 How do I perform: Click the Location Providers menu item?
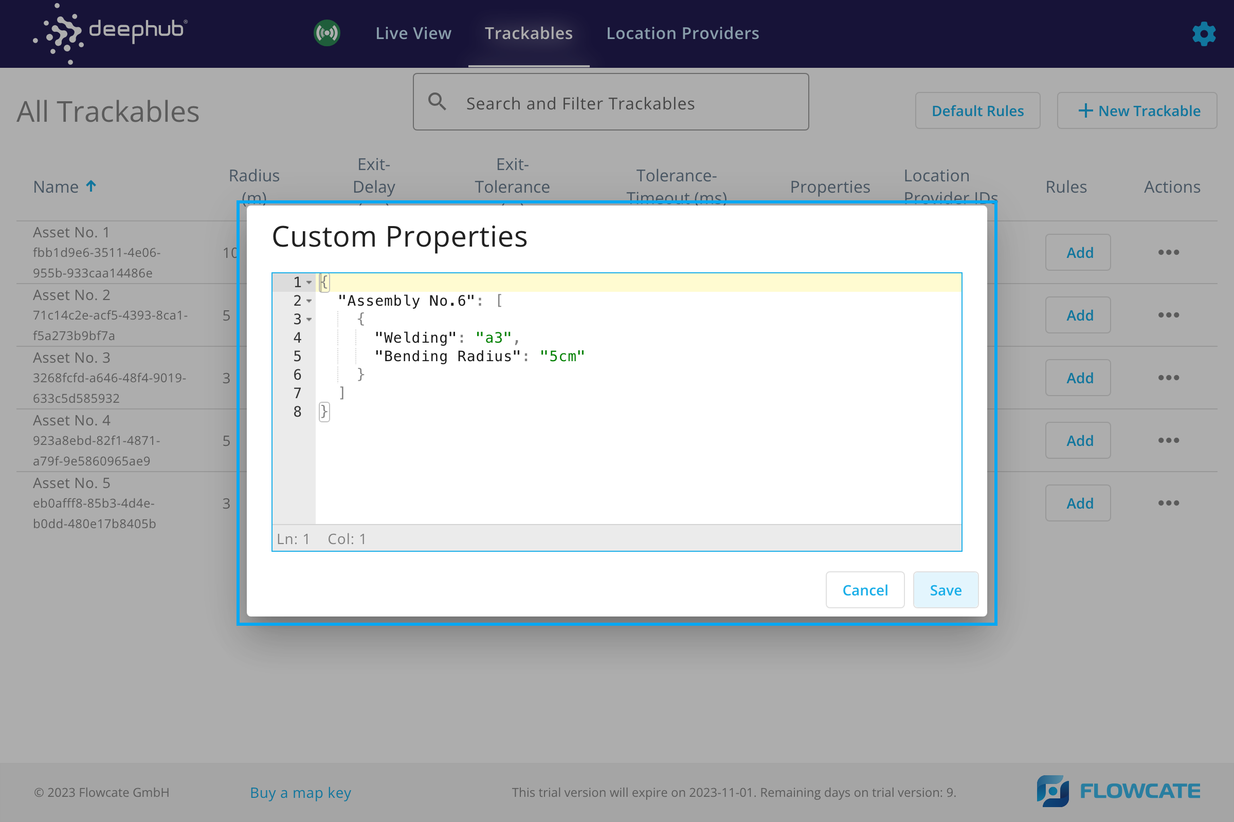pyautogui.click(x=683, y=33)
